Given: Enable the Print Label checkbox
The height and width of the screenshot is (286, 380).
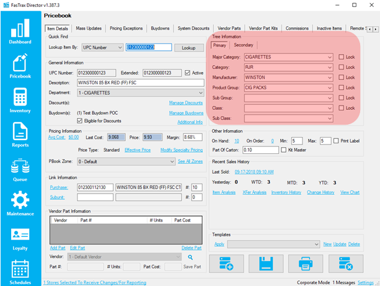Looking at the screenshot, I should [336, 141].
